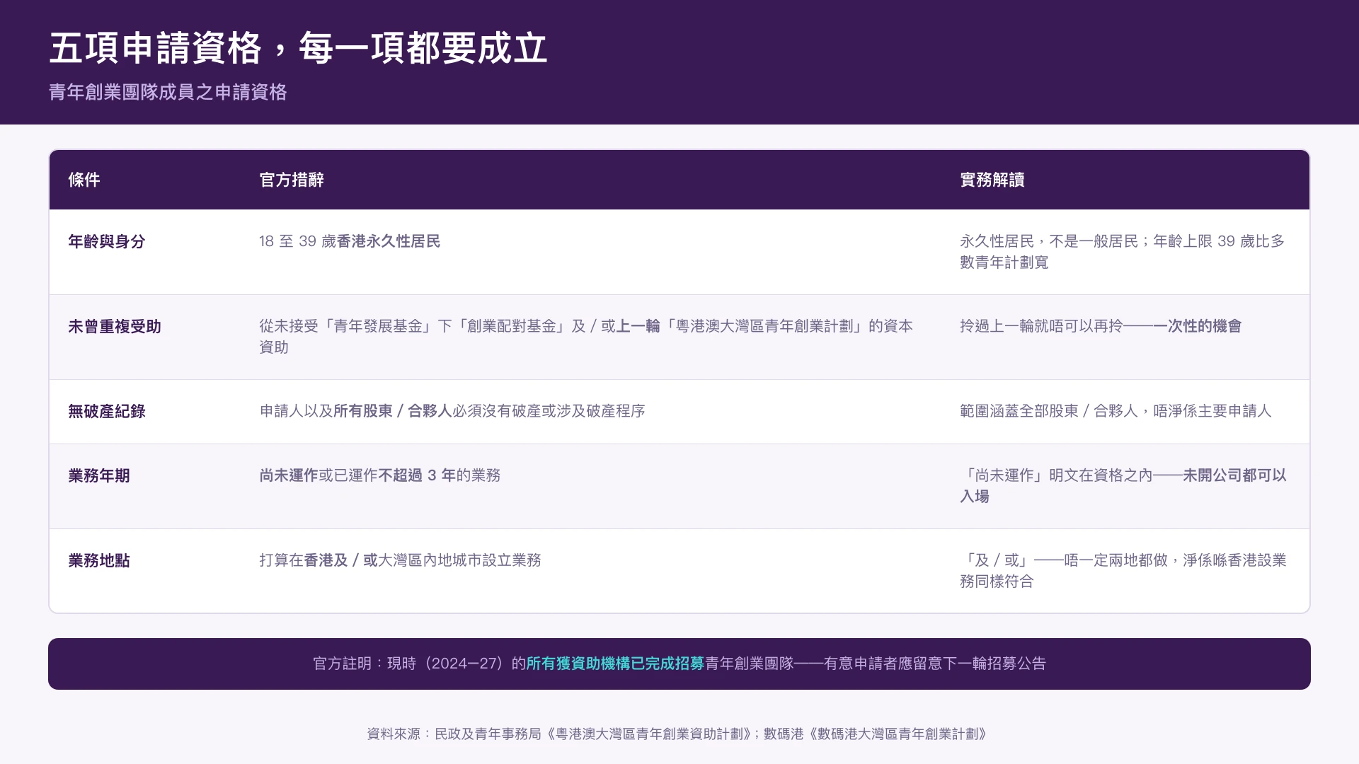Click the interpretation starting 「及 / 或」——唔一定兩地都做
Viewport: 1359px width, 764px height.
pyautogui.click(x=1123, y=571)
